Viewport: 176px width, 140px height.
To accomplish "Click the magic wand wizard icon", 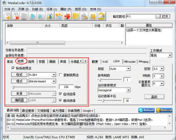I will click(58, 16).
